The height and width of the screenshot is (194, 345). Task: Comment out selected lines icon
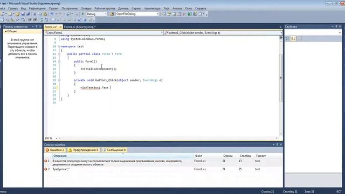[42, 20]
